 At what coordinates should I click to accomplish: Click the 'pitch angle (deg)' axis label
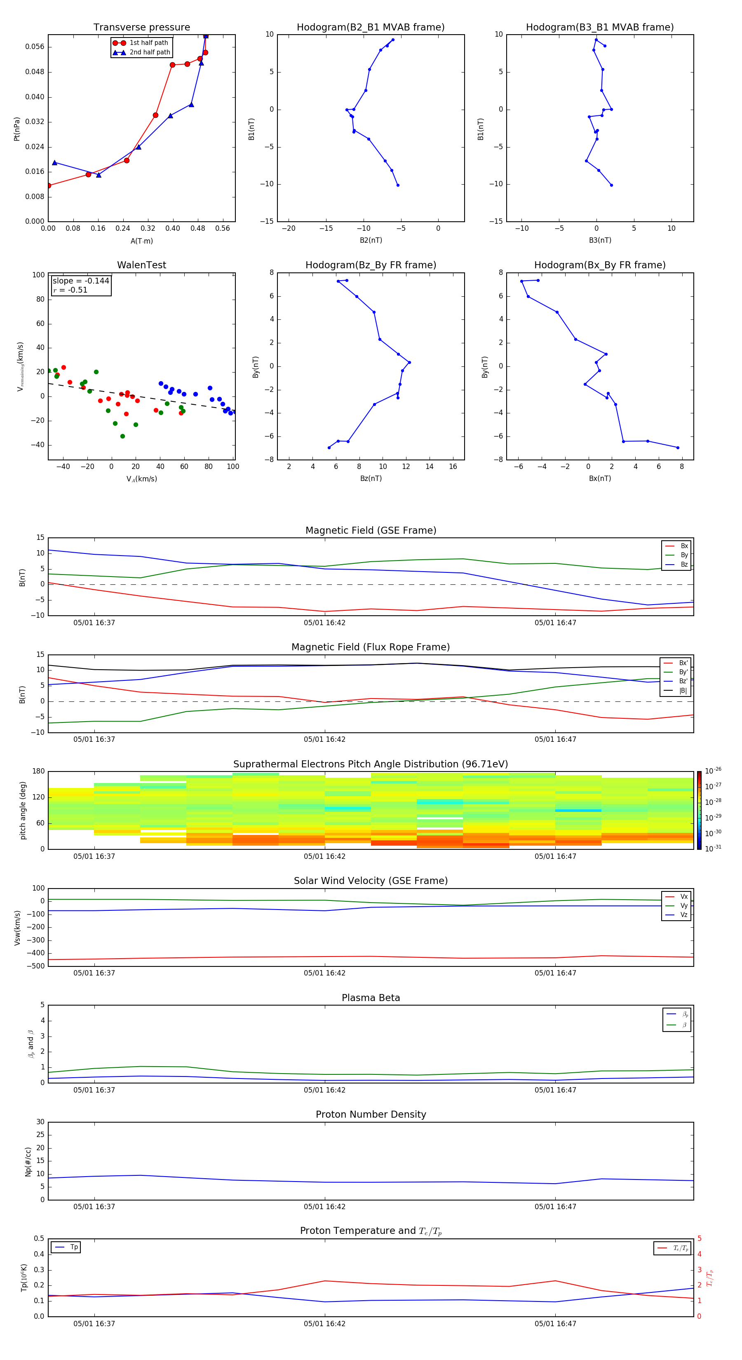pyautogui.click(x=23, y=810)
